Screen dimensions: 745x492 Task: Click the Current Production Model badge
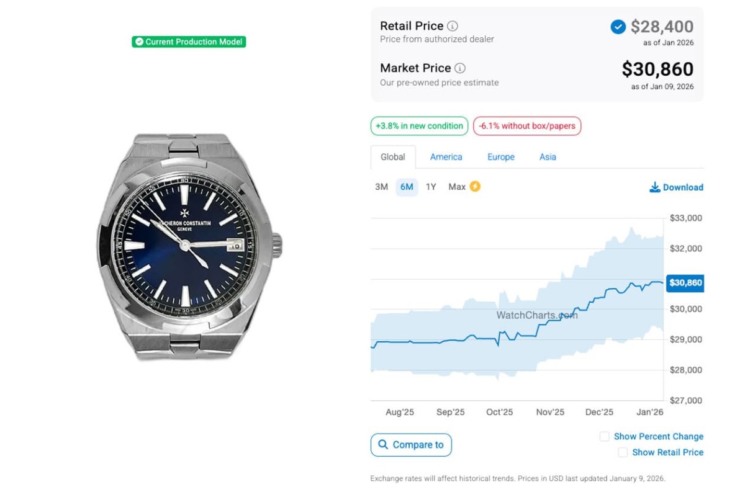[189, 42]
